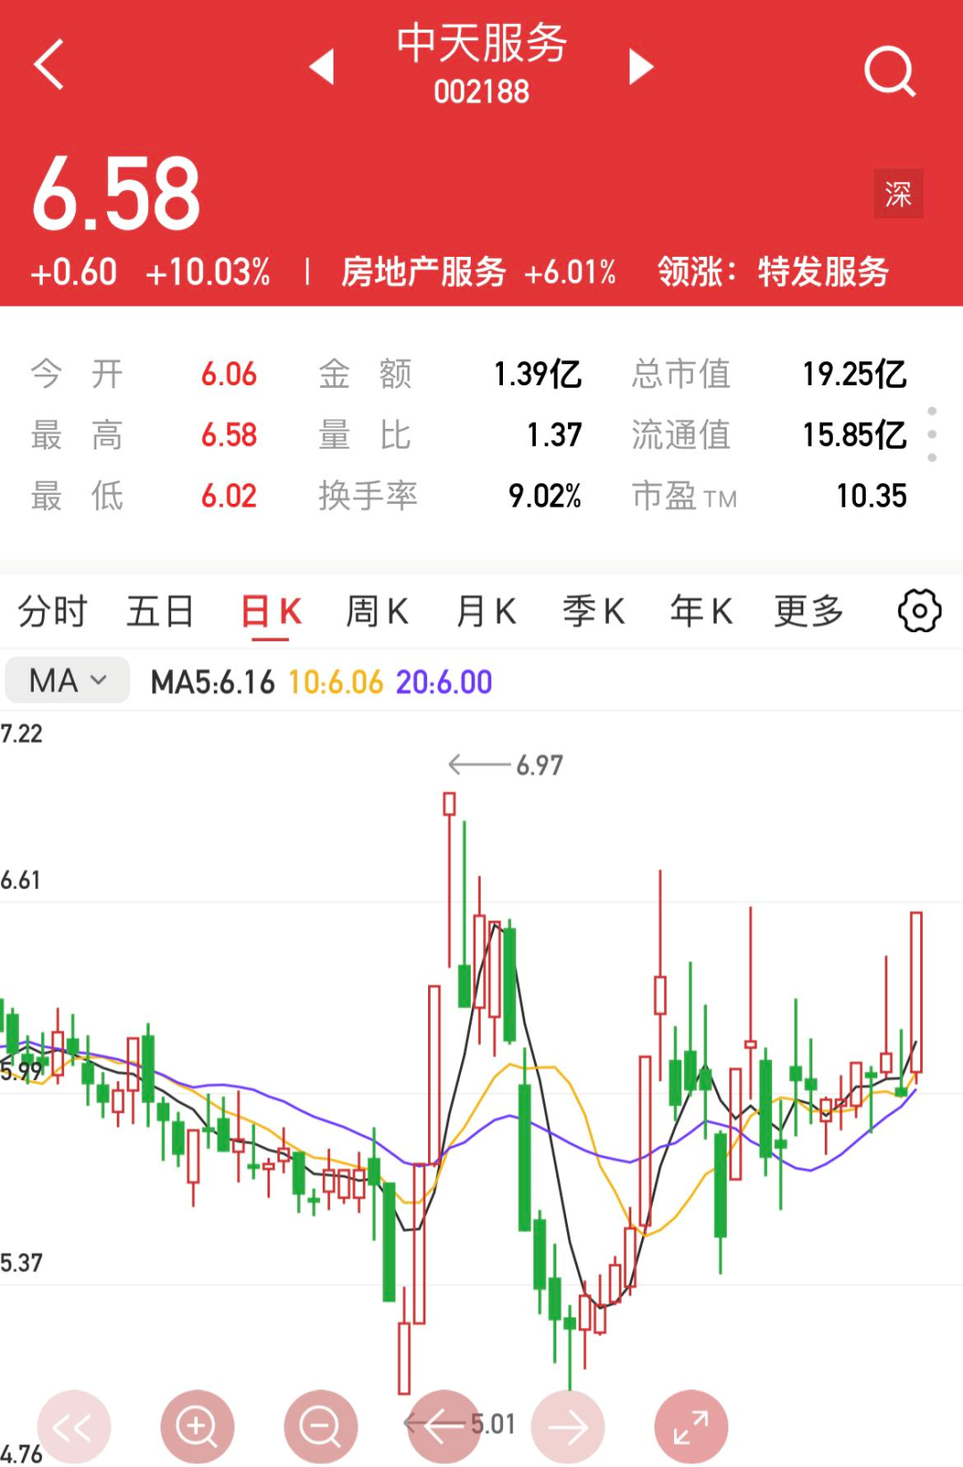The width and height of the screenshot is (963, 1467).
Task: Tap 最低 value 6.02
Action: pyautogui.click(x=229, y=497)
